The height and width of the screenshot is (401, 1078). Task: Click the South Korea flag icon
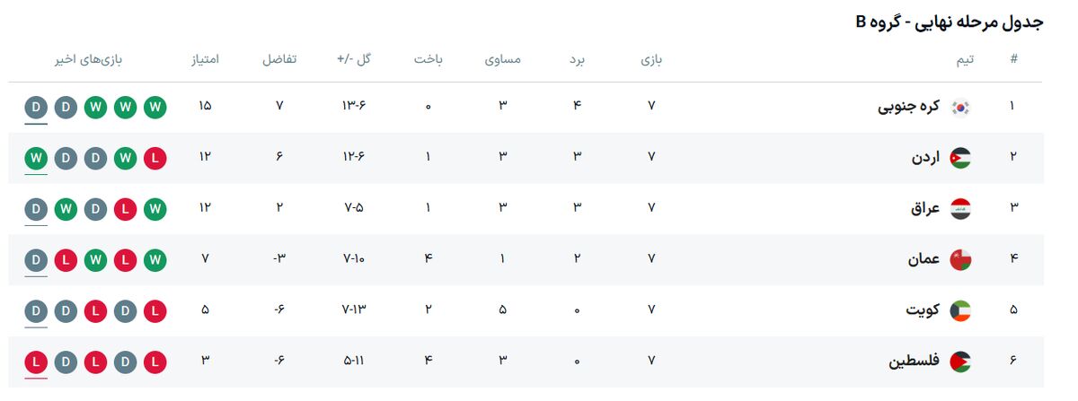[960, 107]
